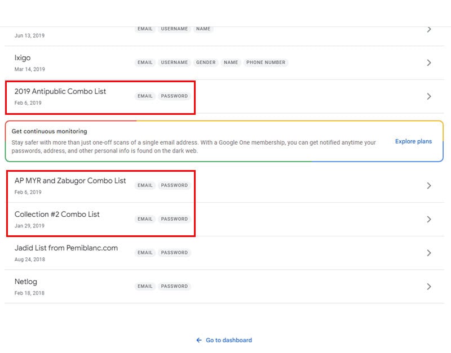Click chevron for Jadid List from Pemiblanc.com
Viewport: 451px width, 353px height.
coord(429,253)
